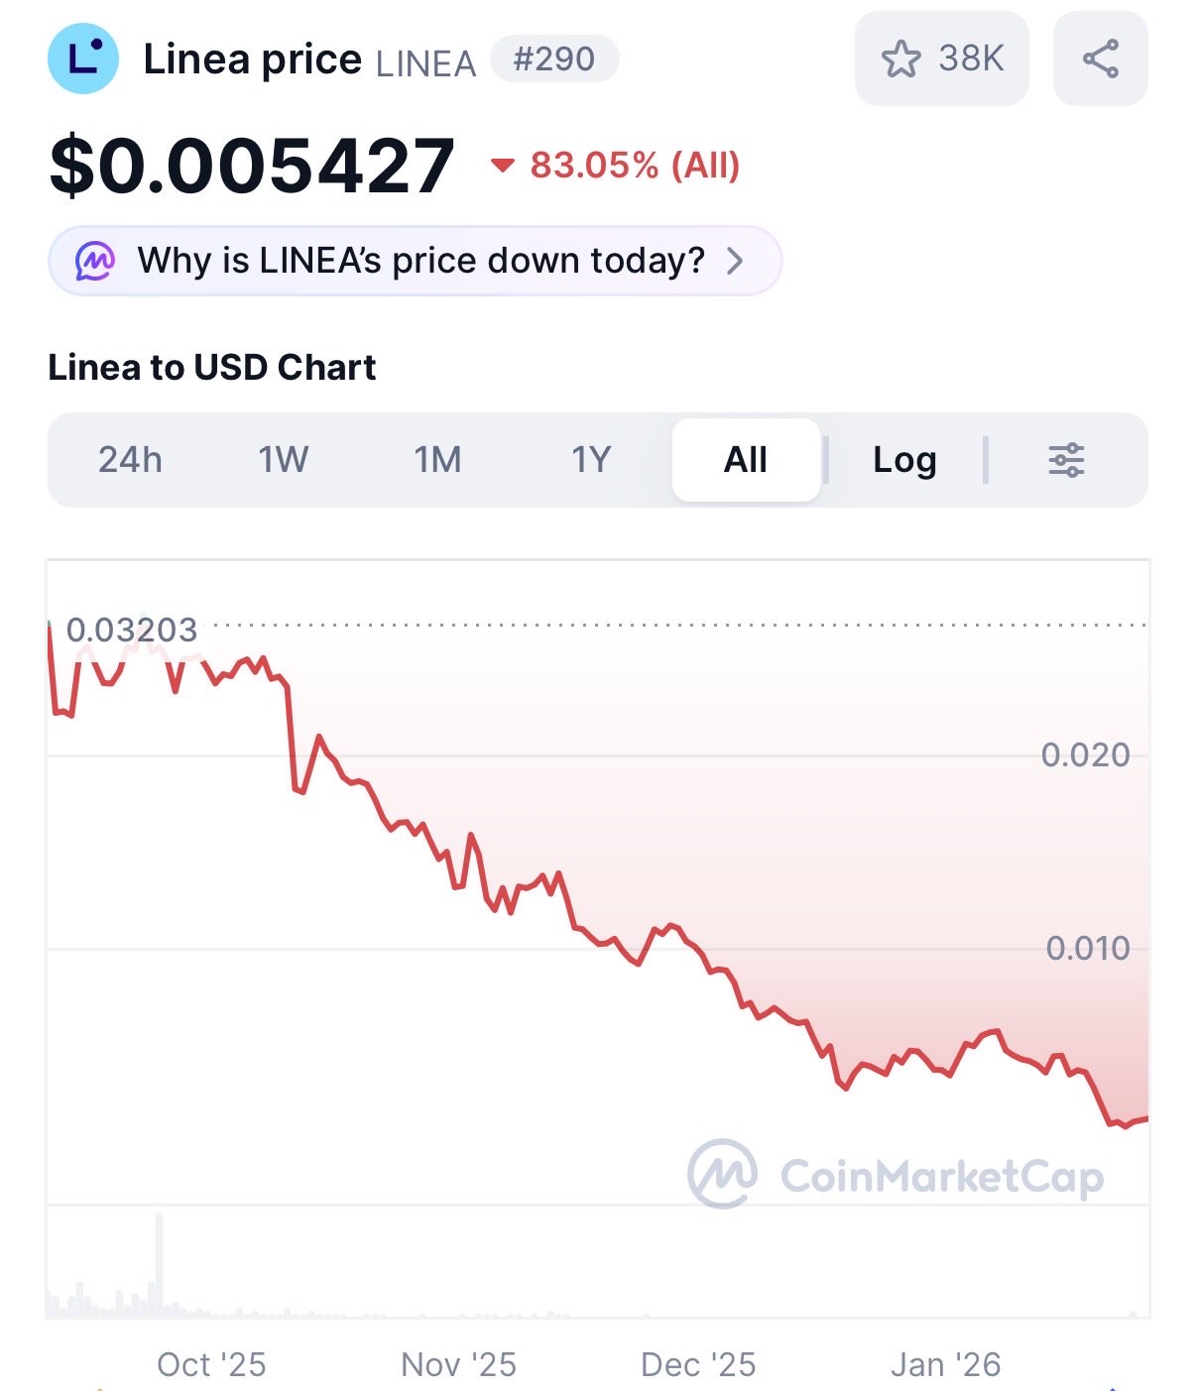The width and height of the screenshot is (1196, 1391).
Task: Select the All time range tab
Action: (746, 460)
